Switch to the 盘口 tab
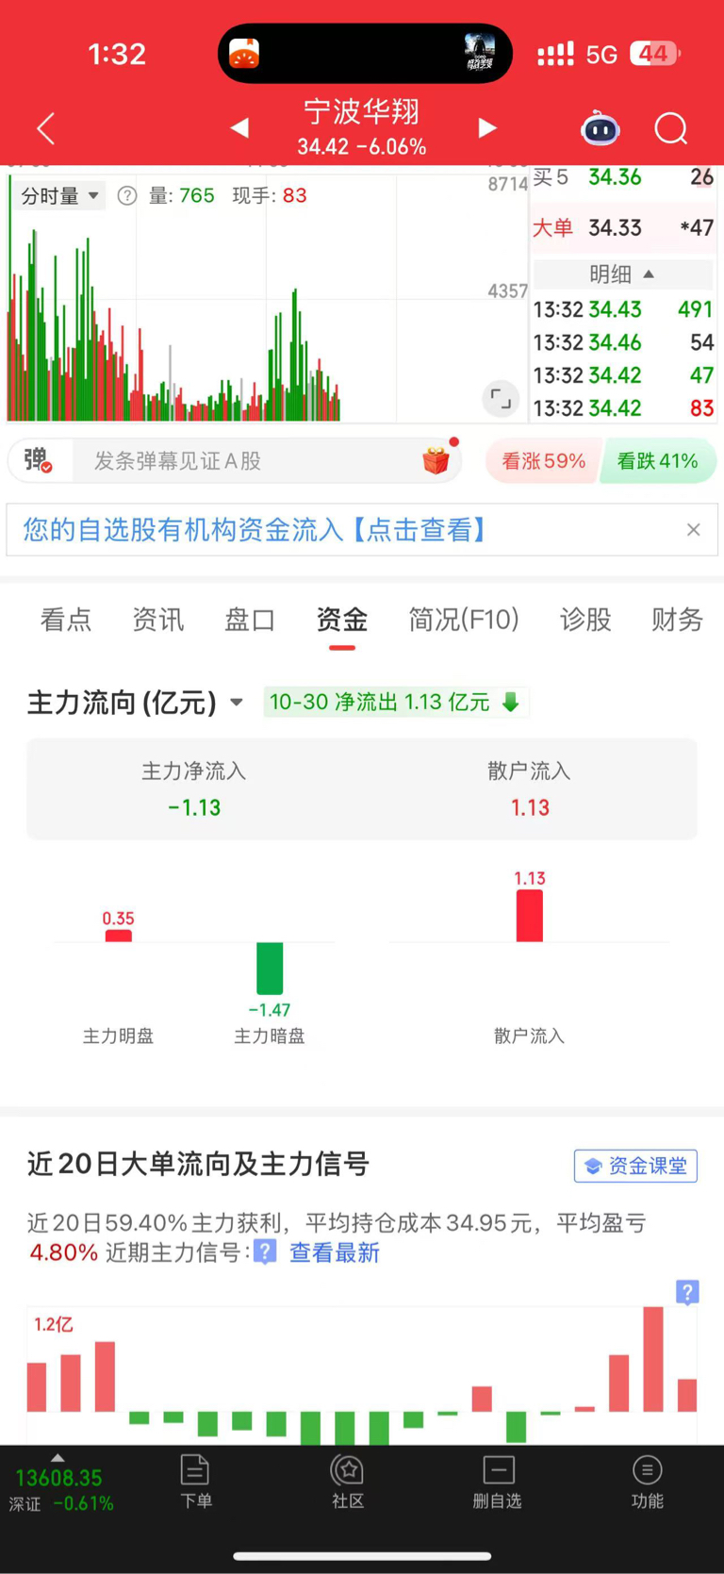 click(250, 620)
